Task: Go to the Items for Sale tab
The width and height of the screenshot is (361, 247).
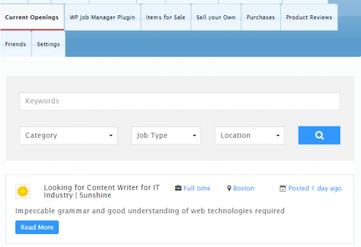Action: [165, 17]
